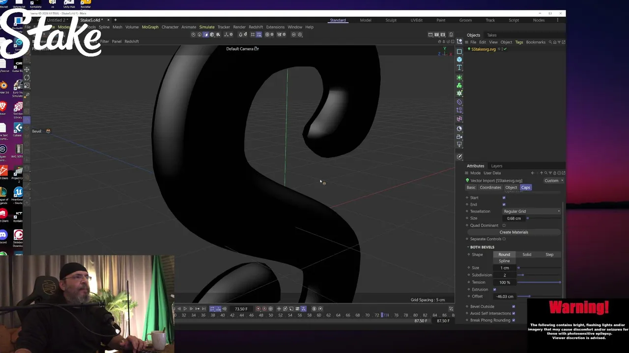The image size is (629, 353).
Task: Open the Bend deformer icon
Action: [459, 102]
